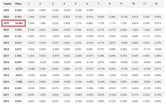Click the 2019 total value 3.41%
166x104 pixels.
click(18, 43)
